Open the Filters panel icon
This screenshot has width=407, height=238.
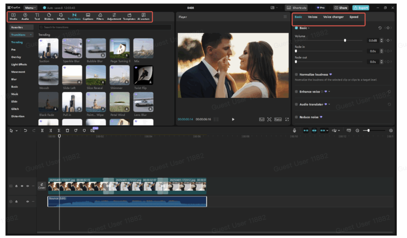pos(100,16)
